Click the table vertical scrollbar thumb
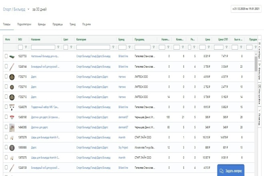Viewport: 264px width, 176px height. click(256, 64)
